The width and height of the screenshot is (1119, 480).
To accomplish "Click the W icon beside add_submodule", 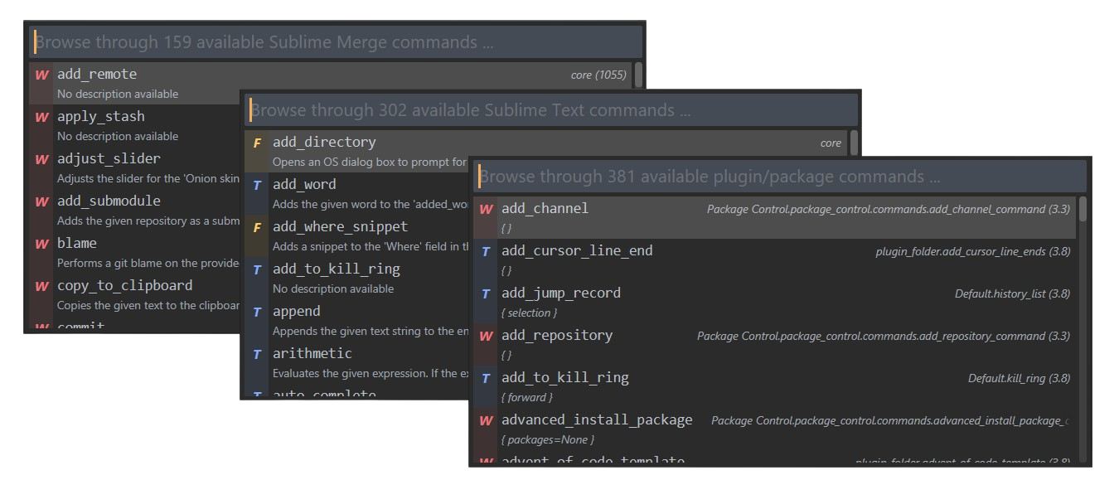I will (41, 201).
